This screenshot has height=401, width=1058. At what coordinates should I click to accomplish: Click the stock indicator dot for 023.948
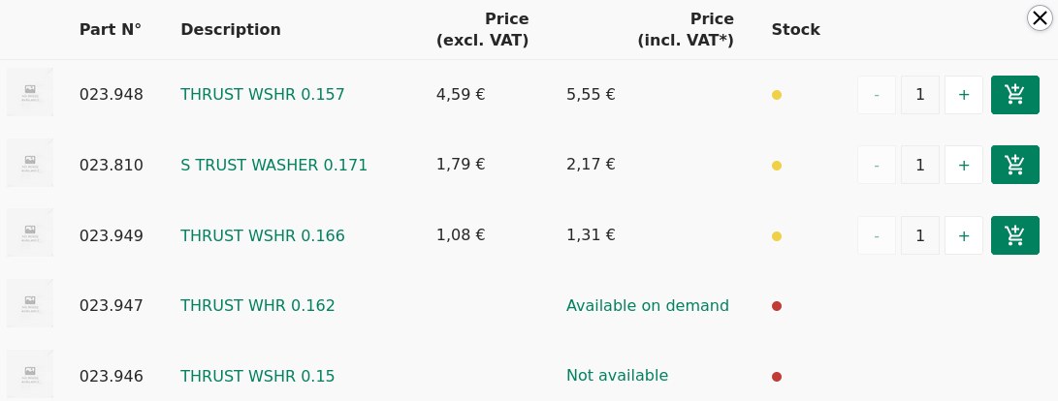click(x=777, y=95)
